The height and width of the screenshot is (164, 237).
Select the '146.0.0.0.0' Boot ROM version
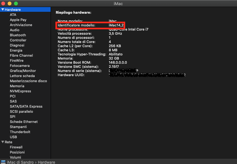(x=118, y=63)
